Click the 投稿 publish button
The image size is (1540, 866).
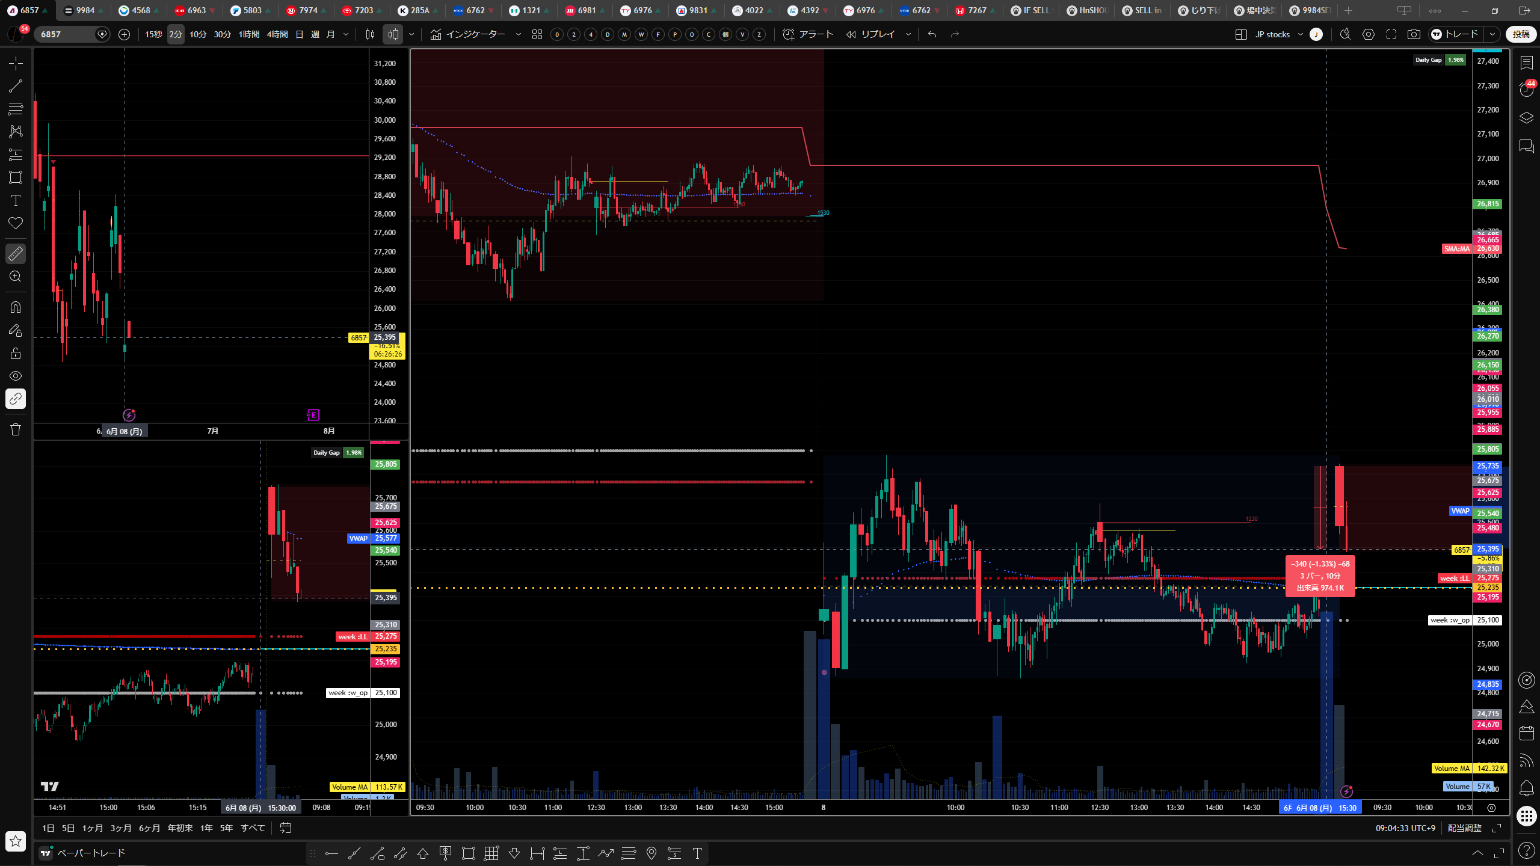pos(1521,34)
